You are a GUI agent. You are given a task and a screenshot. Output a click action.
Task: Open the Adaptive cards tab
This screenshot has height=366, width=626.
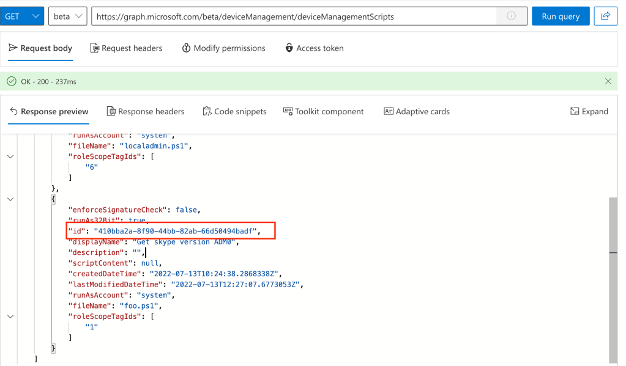coord(416,111)
